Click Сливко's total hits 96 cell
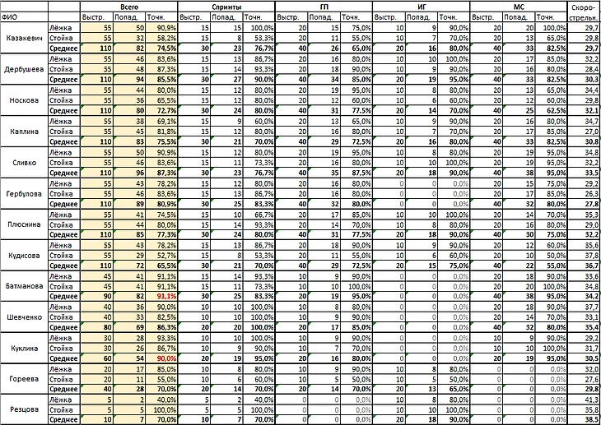Image resolution: width=601 pixels, height=425 pixels. tap(129, 173)
